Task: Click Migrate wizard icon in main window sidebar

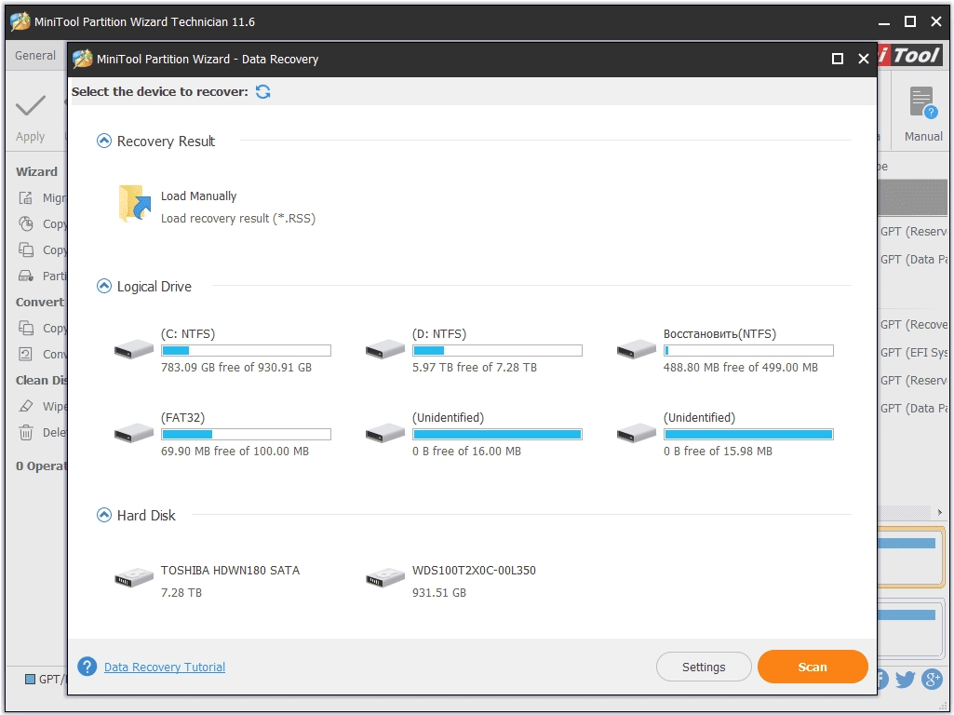Action: (25, 197)
